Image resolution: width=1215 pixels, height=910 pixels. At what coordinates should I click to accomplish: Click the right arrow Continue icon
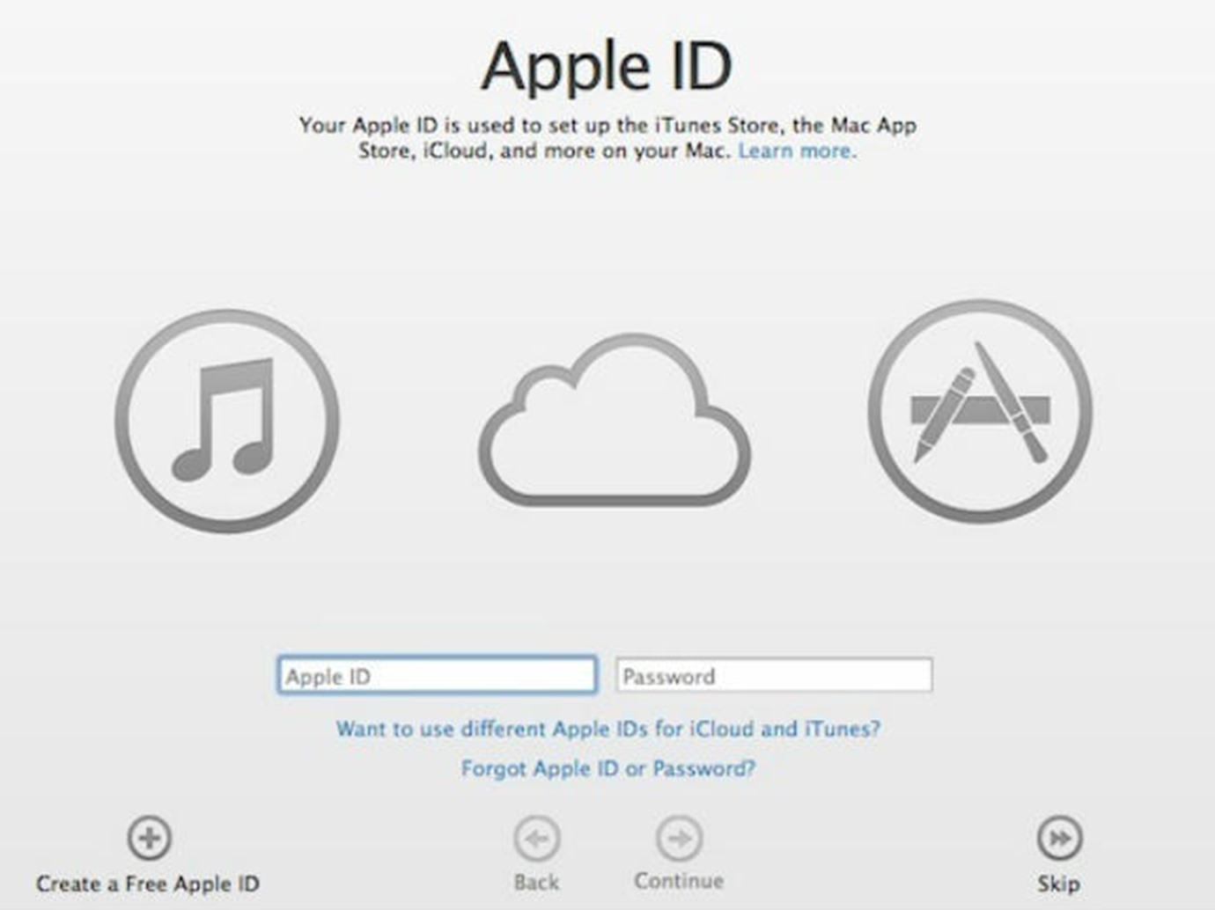[x=679, y=839]
